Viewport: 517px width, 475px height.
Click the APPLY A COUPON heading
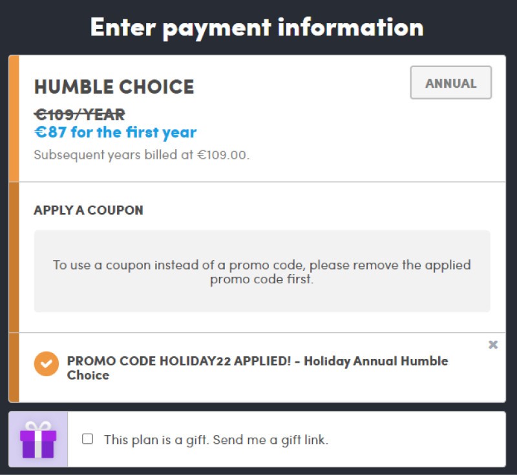coord(89,210)
